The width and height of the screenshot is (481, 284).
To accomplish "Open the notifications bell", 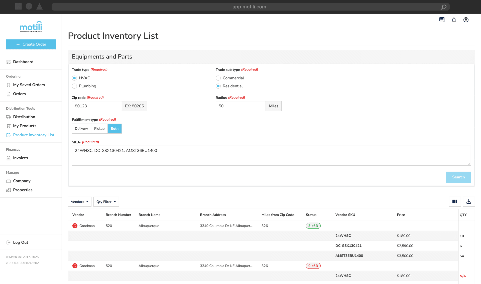I will coord(454,20).
